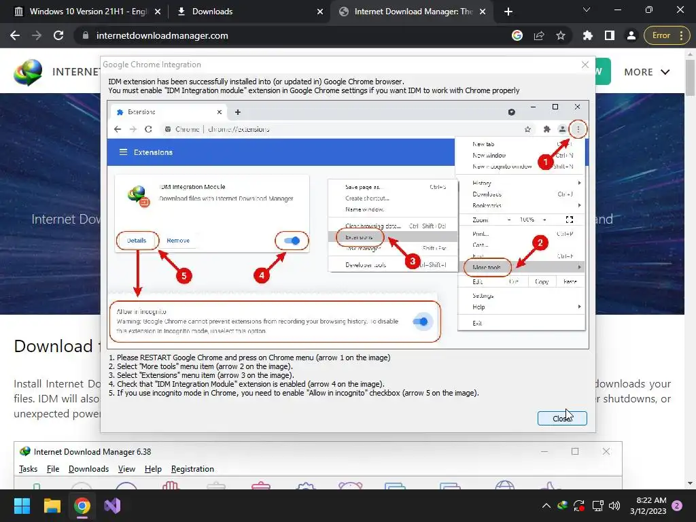Click the browser forward arrow

point(37,35)
